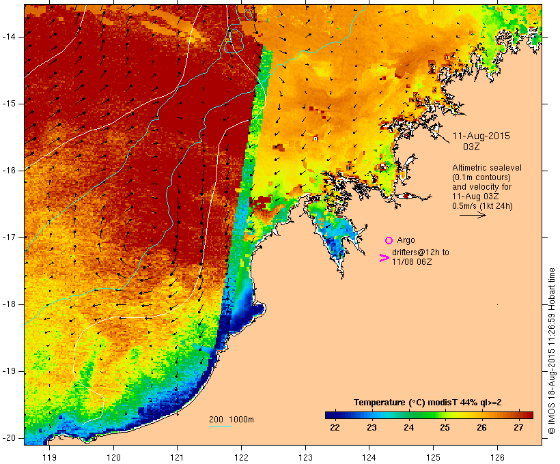Image resolution: width=560 pixels, height=464 pixels.
Task: Click the colorbar tick label '27'
Action: [x=518, y=428]
